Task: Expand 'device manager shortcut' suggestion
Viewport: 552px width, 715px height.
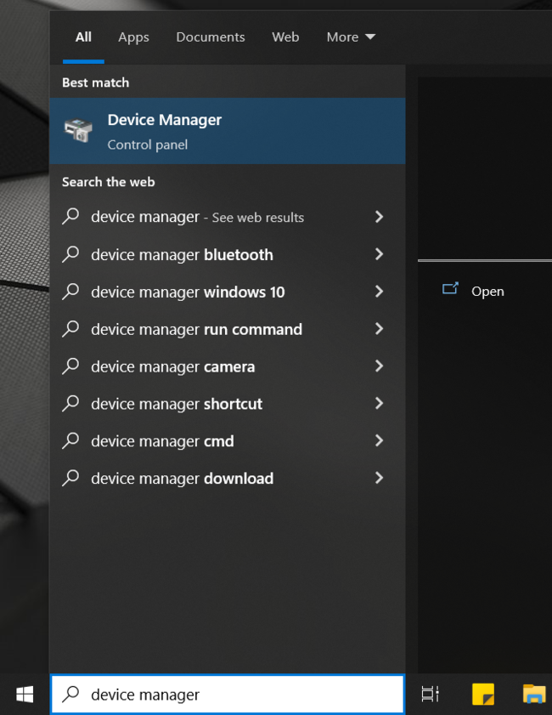Action: 379,404
